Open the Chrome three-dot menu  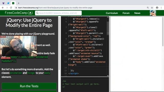pyautogui.click(x=161, y=8)
